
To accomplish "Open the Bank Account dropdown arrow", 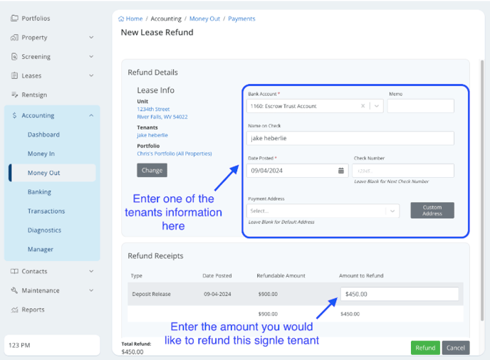I will coord(377,106).
